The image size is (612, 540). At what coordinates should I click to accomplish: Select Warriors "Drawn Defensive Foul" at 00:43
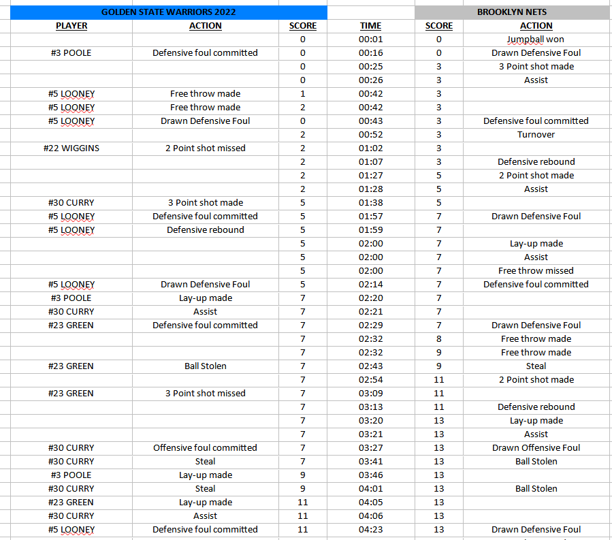pos(206,121)
